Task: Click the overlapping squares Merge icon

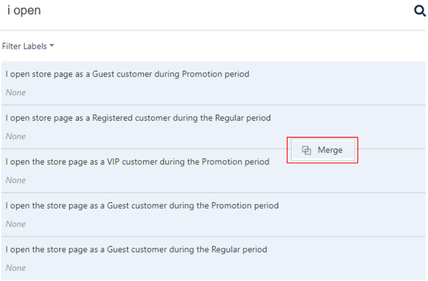Action: pos(306,150)
